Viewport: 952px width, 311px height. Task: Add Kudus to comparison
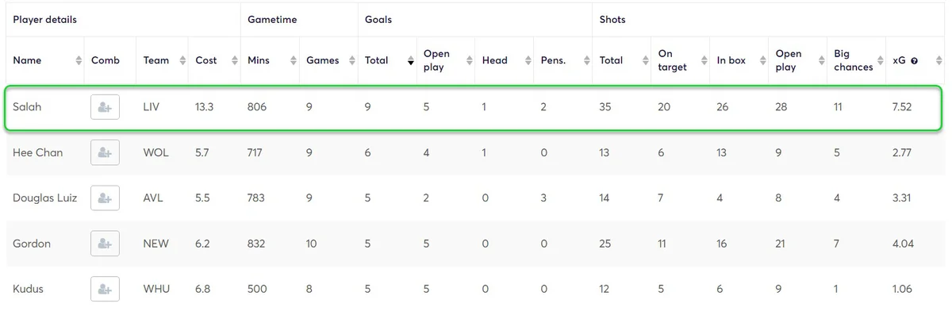(x=105, y=290)
